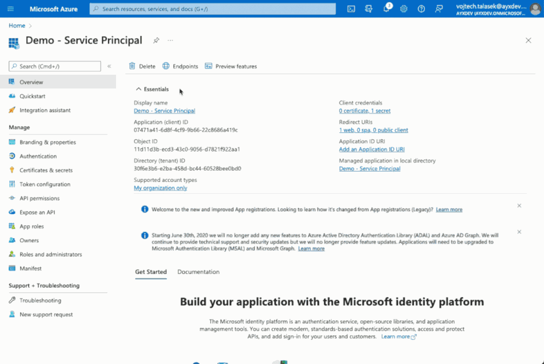Go to Home breadcrumb
544x364 pixels.
click(x=17, y=26)
